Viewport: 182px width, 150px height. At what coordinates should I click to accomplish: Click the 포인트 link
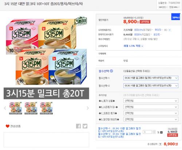(157, 35)
